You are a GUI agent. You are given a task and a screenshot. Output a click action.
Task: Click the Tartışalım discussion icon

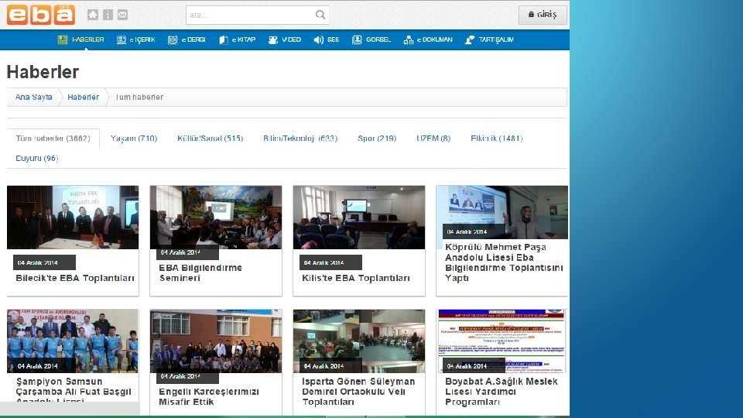[x=470, y=39]
